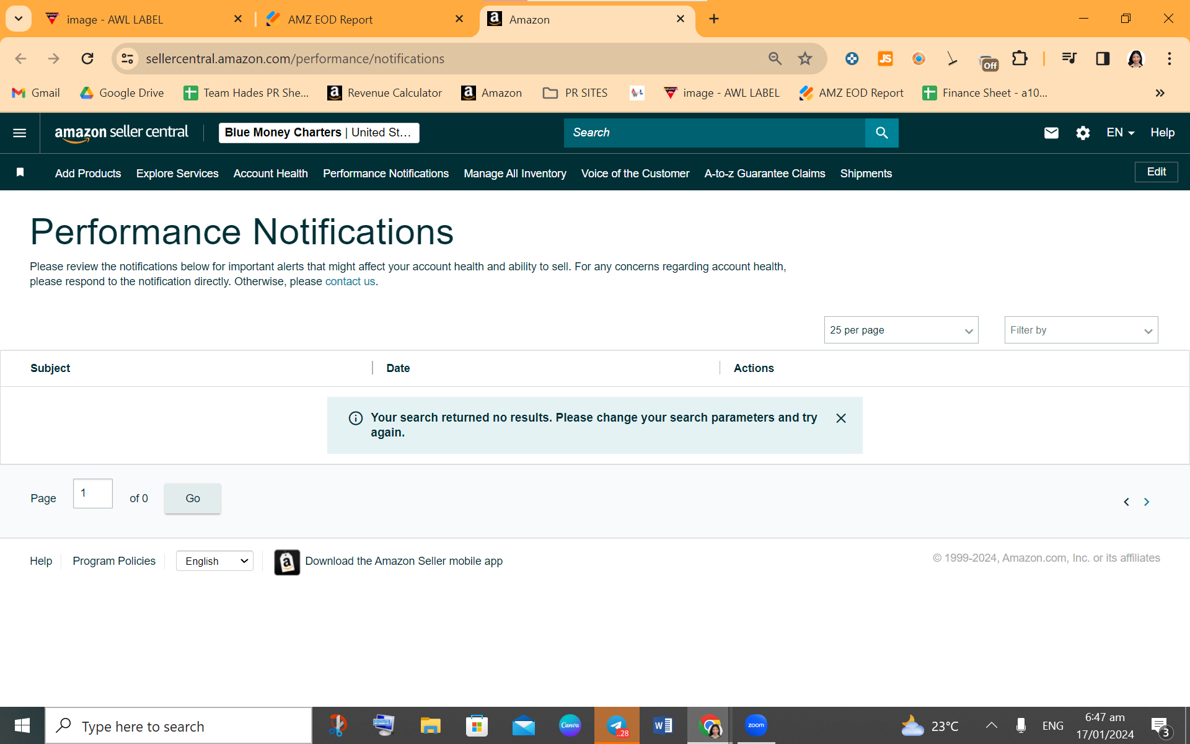View site information icon in address bar
Screen dimensions: 1190x744
click(127, 58)
